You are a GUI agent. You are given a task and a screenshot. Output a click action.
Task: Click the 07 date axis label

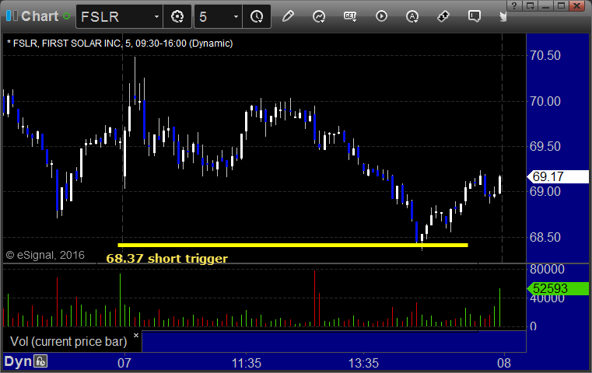pos(124,363)
